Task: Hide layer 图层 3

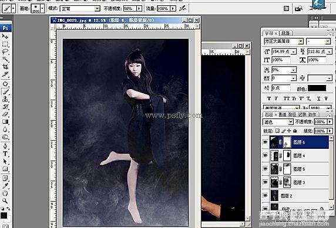Action: coord(266,182)
